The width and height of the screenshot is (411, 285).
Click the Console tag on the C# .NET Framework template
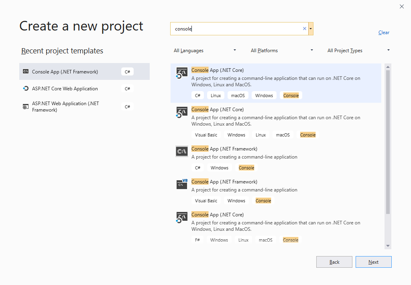tap(246, 168)
